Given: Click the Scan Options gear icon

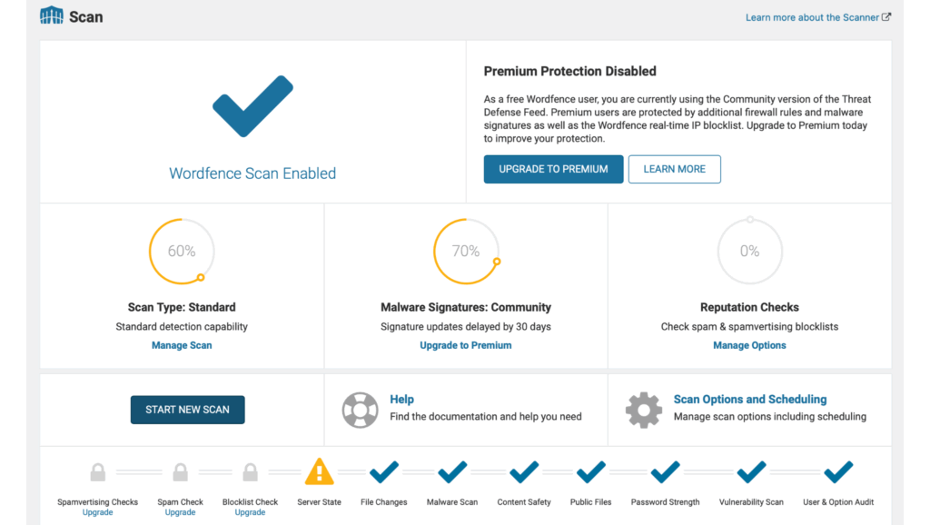Looking at the screenshot, I should click(x=644, y=410).
